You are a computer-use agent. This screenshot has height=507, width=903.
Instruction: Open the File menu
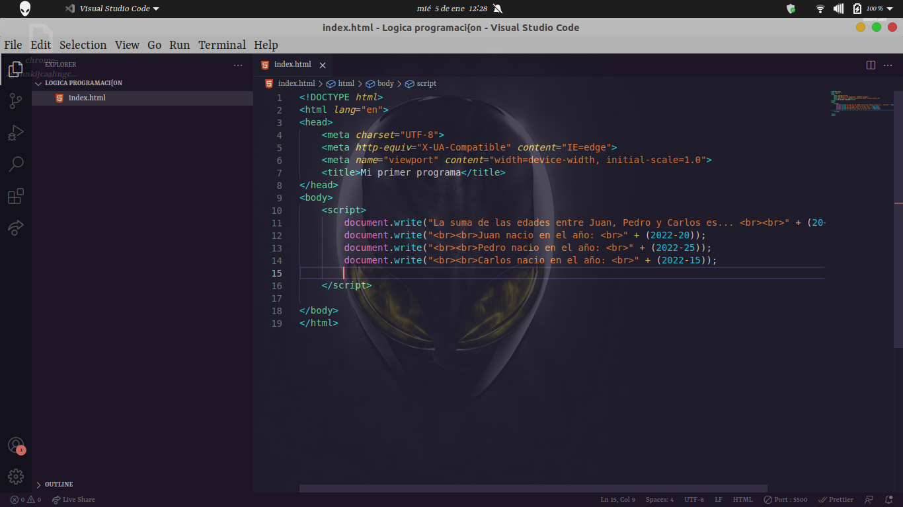(13, 45)
